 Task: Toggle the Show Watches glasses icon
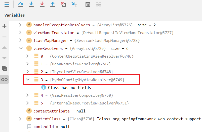(5, 80)
